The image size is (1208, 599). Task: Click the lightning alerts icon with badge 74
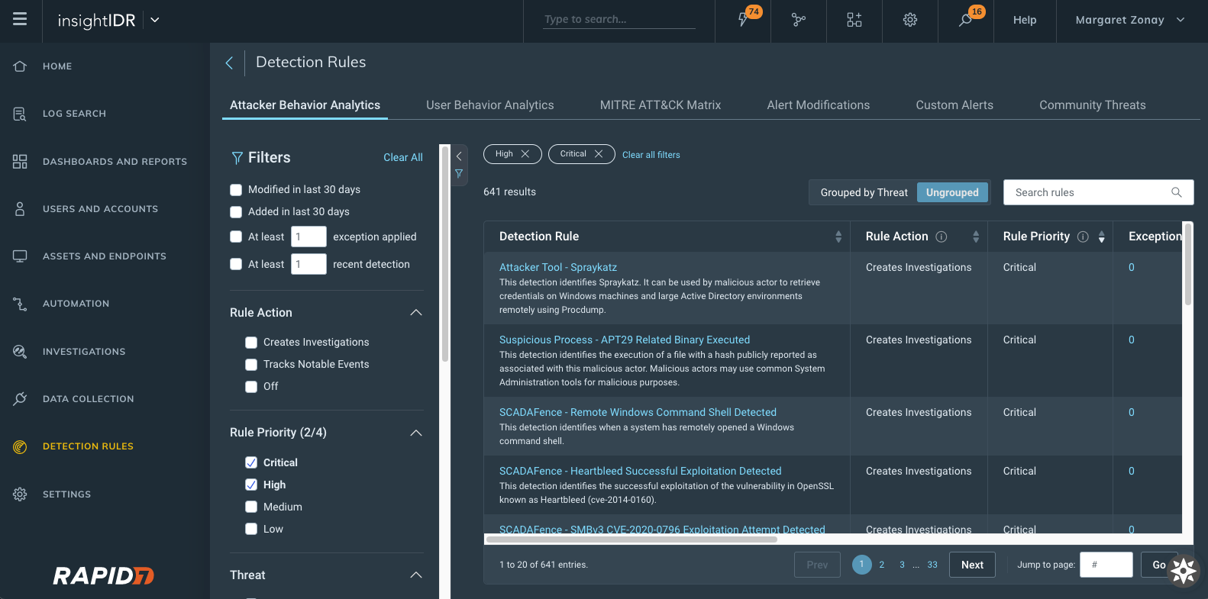[x=743, y=20]
